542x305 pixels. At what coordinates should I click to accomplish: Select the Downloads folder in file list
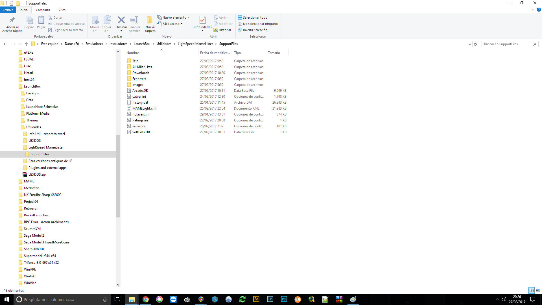141,73
